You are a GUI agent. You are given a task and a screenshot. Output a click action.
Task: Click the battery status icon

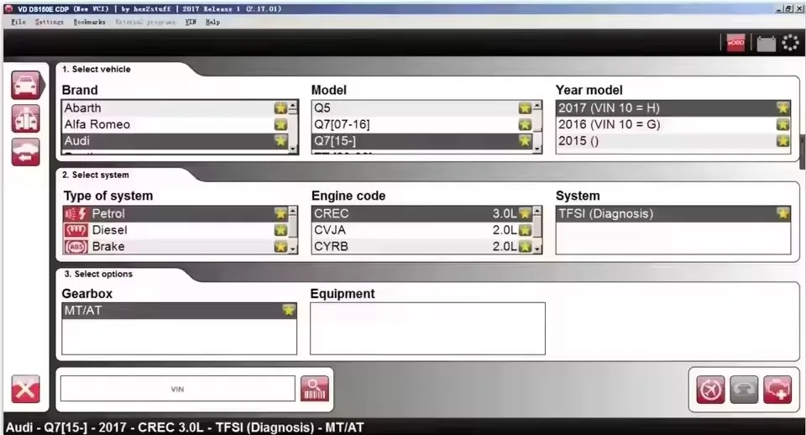coord(766,43)
